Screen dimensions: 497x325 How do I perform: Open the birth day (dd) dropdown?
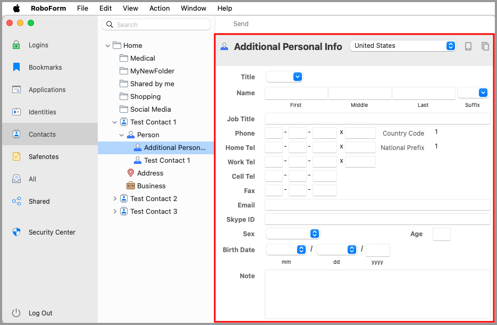336,249
